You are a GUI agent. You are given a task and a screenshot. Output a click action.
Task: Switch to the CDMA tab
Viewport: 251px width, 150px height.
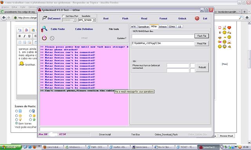[172, 27]
